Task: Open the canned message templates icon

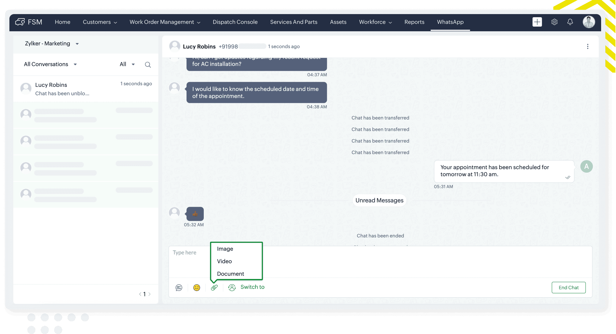Action: click(179, 287)
